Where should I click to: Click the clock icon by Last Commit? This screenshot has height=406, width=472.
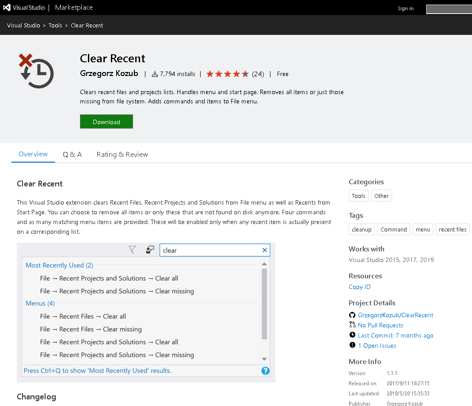(352, 335)
